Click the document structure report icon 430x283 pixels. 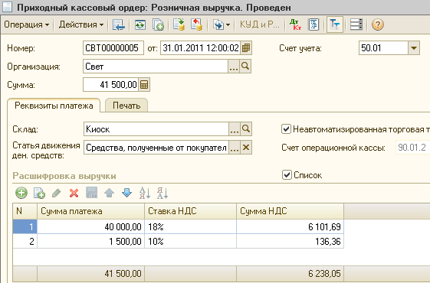pos(313,24)
